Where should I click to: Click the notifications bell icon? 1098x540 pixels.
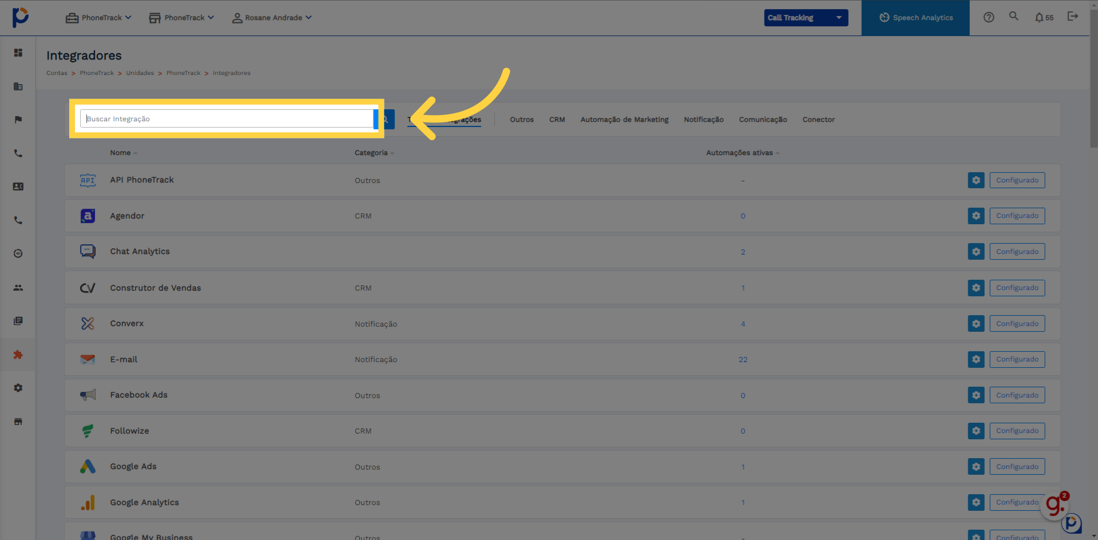coord(1039,17)
